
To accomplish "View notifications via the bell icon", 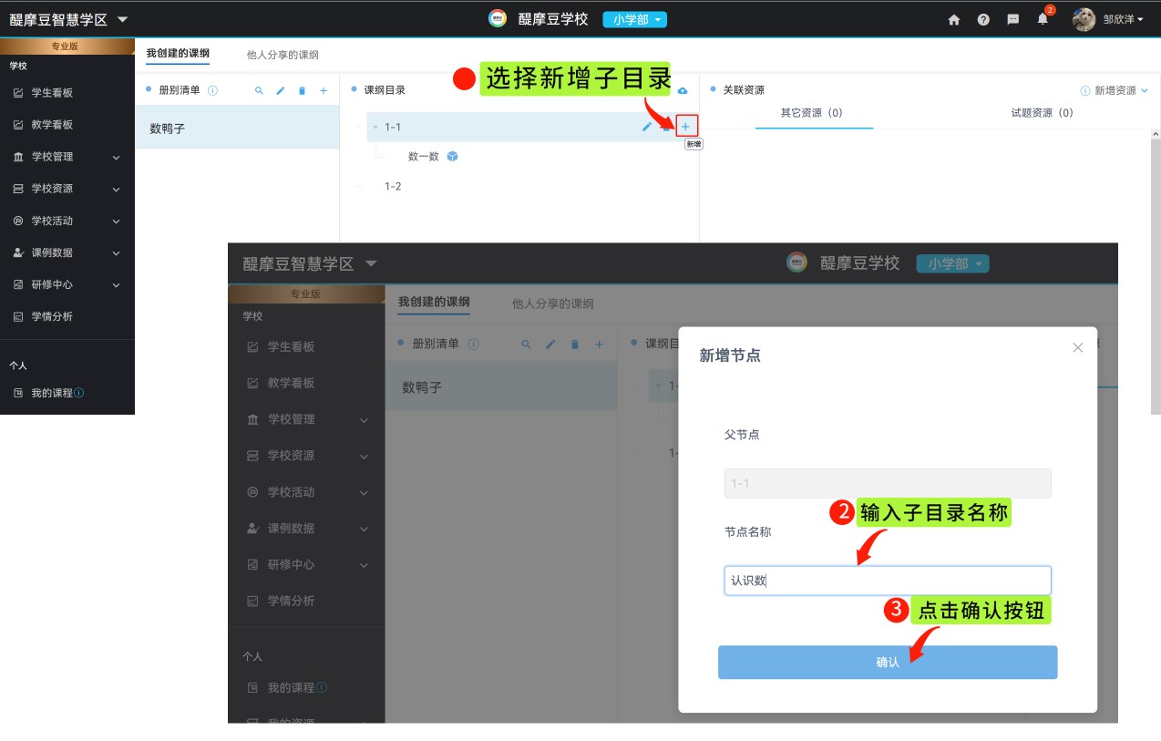I will click(x=1043, y=19).
